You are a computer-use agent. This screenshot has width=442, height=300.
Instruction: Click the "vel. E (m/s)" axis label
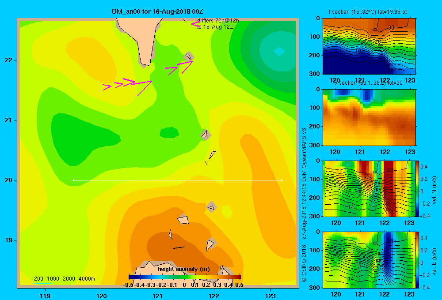pyautogui.click(x=434, y=261)
